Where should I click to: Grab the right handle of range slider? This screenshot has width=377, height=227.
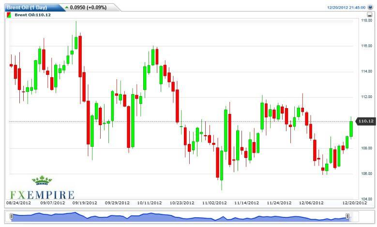(x=347, y=217)
